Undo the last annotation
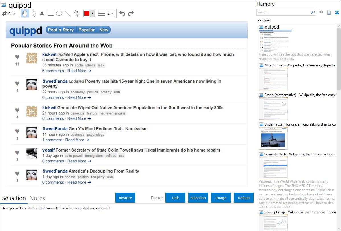The width and height of the screenshot is (341, 231). (x=122, y=13)
